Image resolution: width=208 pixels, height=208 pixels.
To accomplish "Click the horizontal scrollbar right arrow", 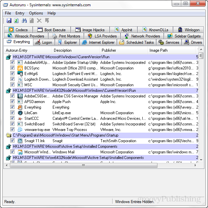I will tap(195, 166).
